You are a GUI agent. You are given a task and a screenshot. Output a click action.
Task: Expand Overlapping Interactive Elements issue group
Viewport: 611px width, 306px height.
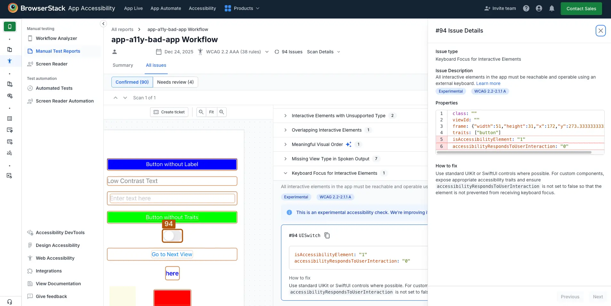click(x=326, y=130)
